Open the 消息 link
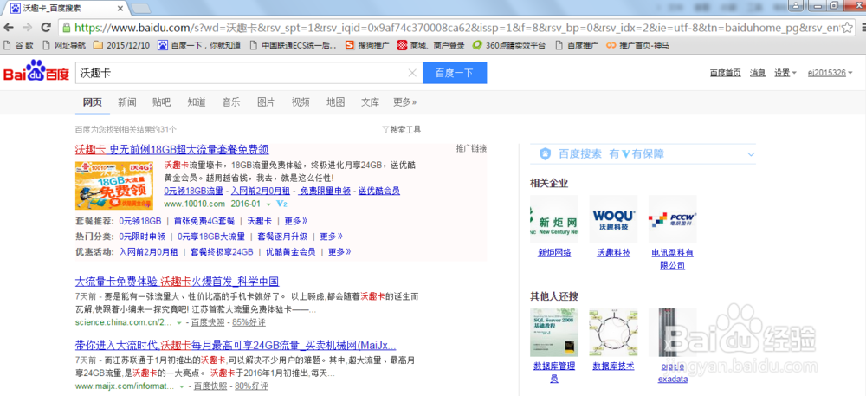This screenshot has height=396, width=866. tap(757, 72)
